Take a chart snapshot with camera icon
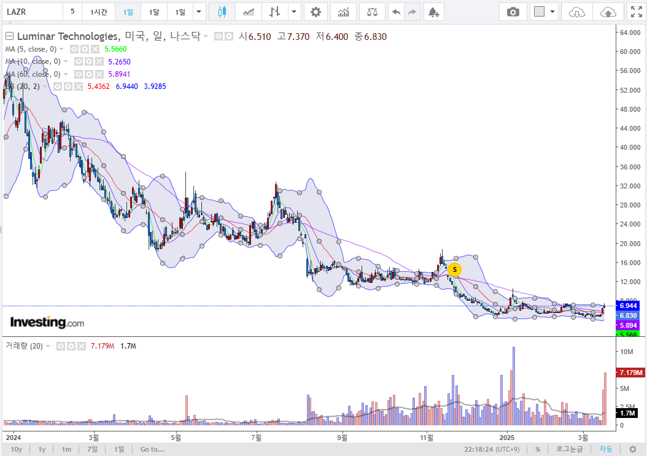This screenshot has height=456, width=647. pyautogui.click(x=513, y=12)
